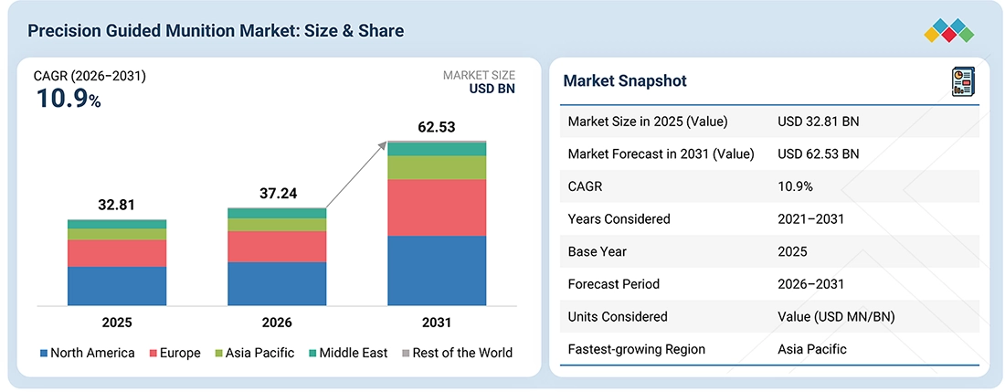Click the USD 62.53 BN table value
The height and width of the screenshot is (392, 1005).
coord(818,154)
